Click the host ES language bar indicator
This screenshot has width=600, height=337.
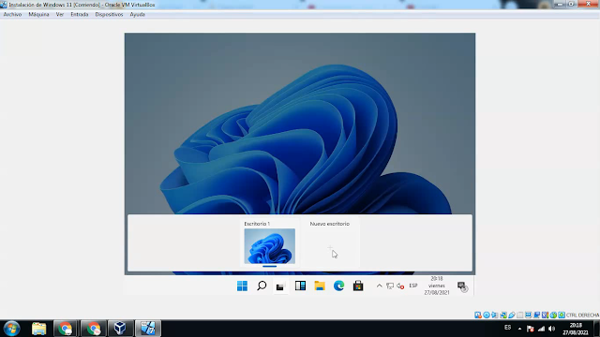(507, 328)
